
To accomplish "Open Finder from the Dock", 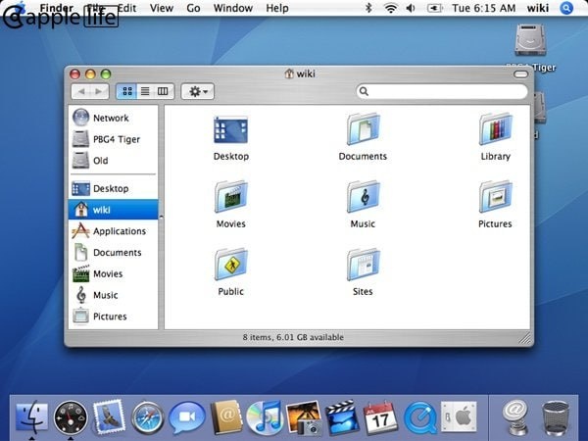I will pyautogui.click(x=32, y=417).
